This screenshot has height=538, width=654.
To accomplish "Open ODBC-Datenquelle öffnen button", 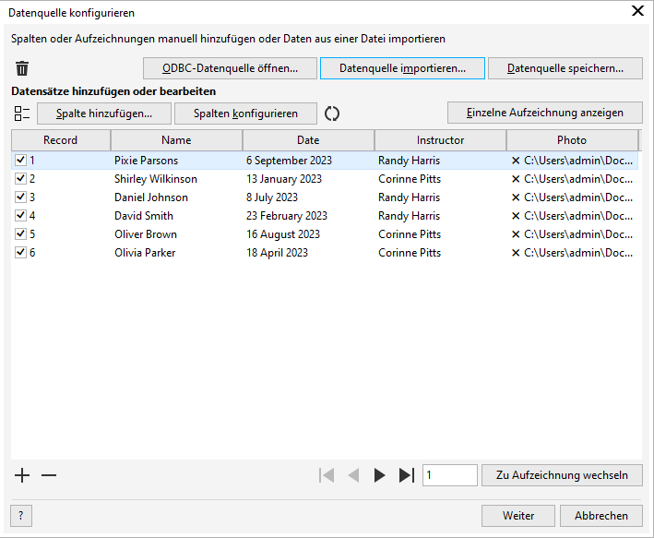I will coord(230,68).
